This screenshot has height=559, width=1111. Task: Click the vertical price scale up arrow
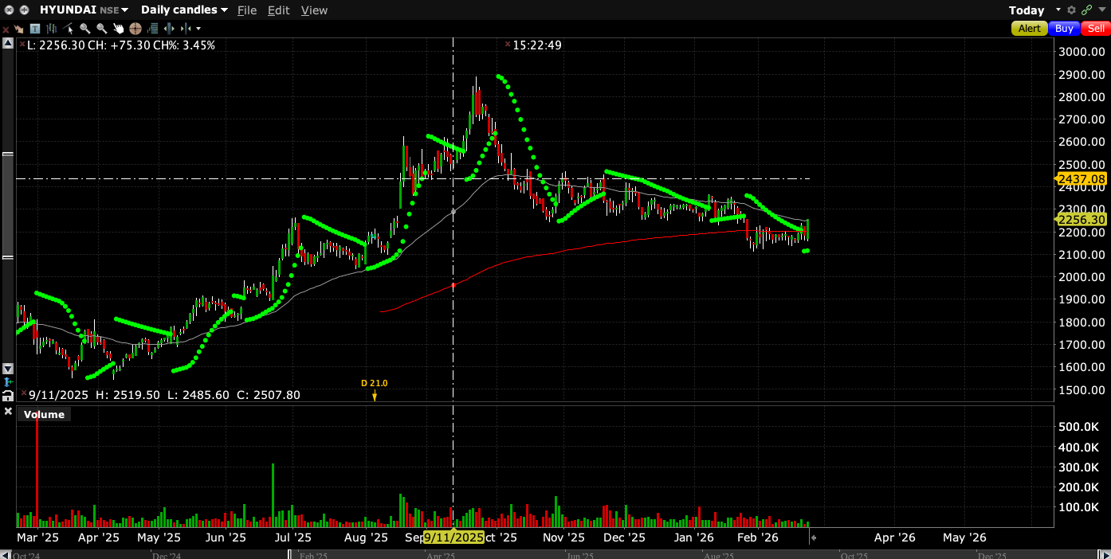coord(8,44)
